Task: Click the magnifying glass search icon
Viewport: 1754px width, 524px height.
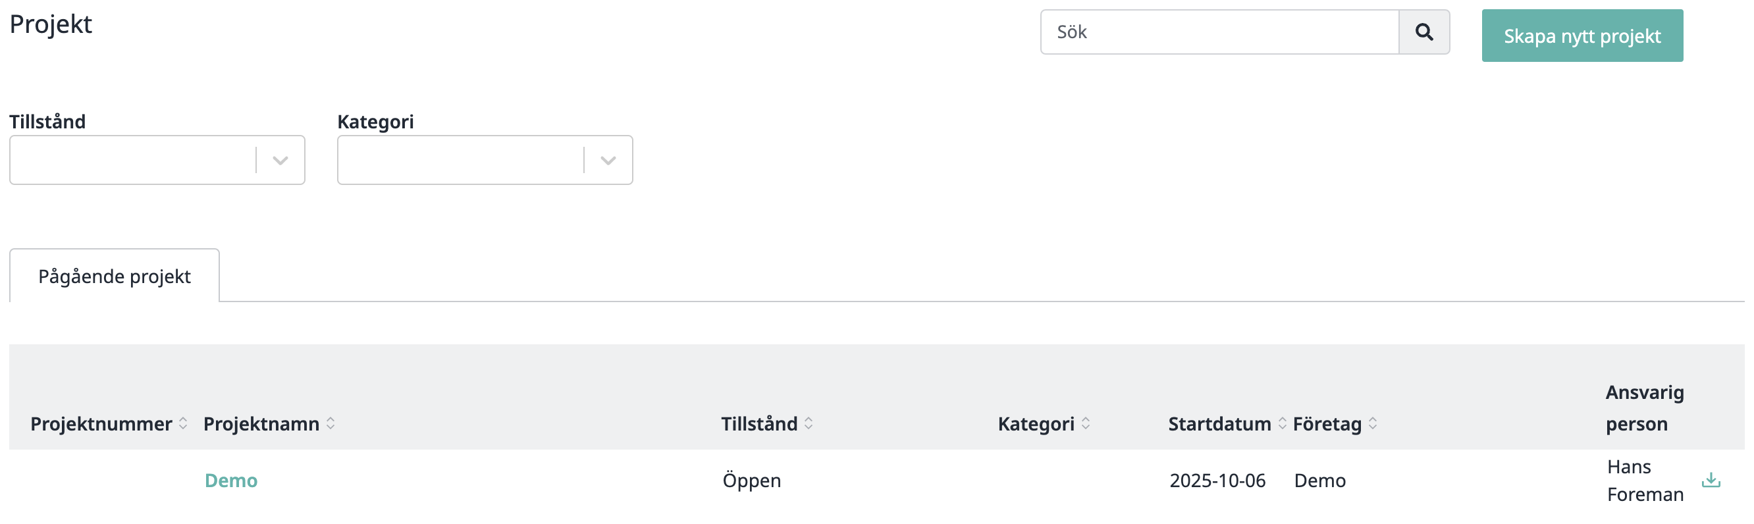Action: 1423,32
